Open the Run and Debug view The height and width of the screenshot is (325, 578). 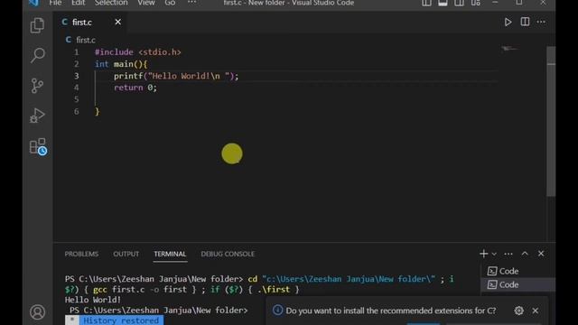[x=37, y=116]
